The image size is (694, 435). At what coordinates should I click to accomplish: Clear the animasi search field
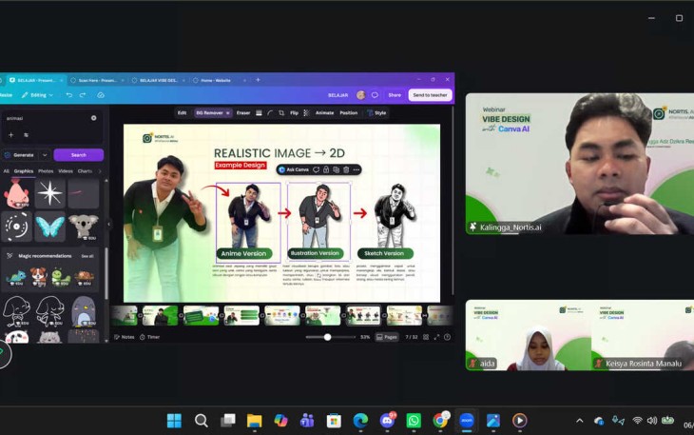(93, 118)
